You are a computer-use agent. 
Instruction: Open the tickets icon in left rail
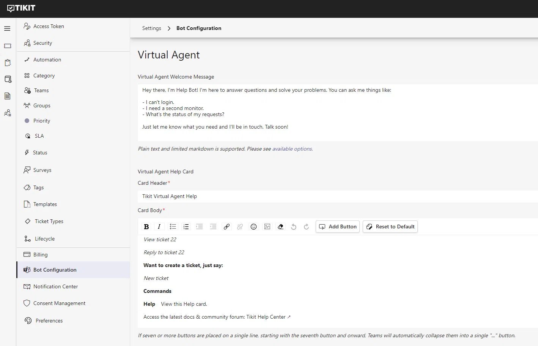click(8, 46)
